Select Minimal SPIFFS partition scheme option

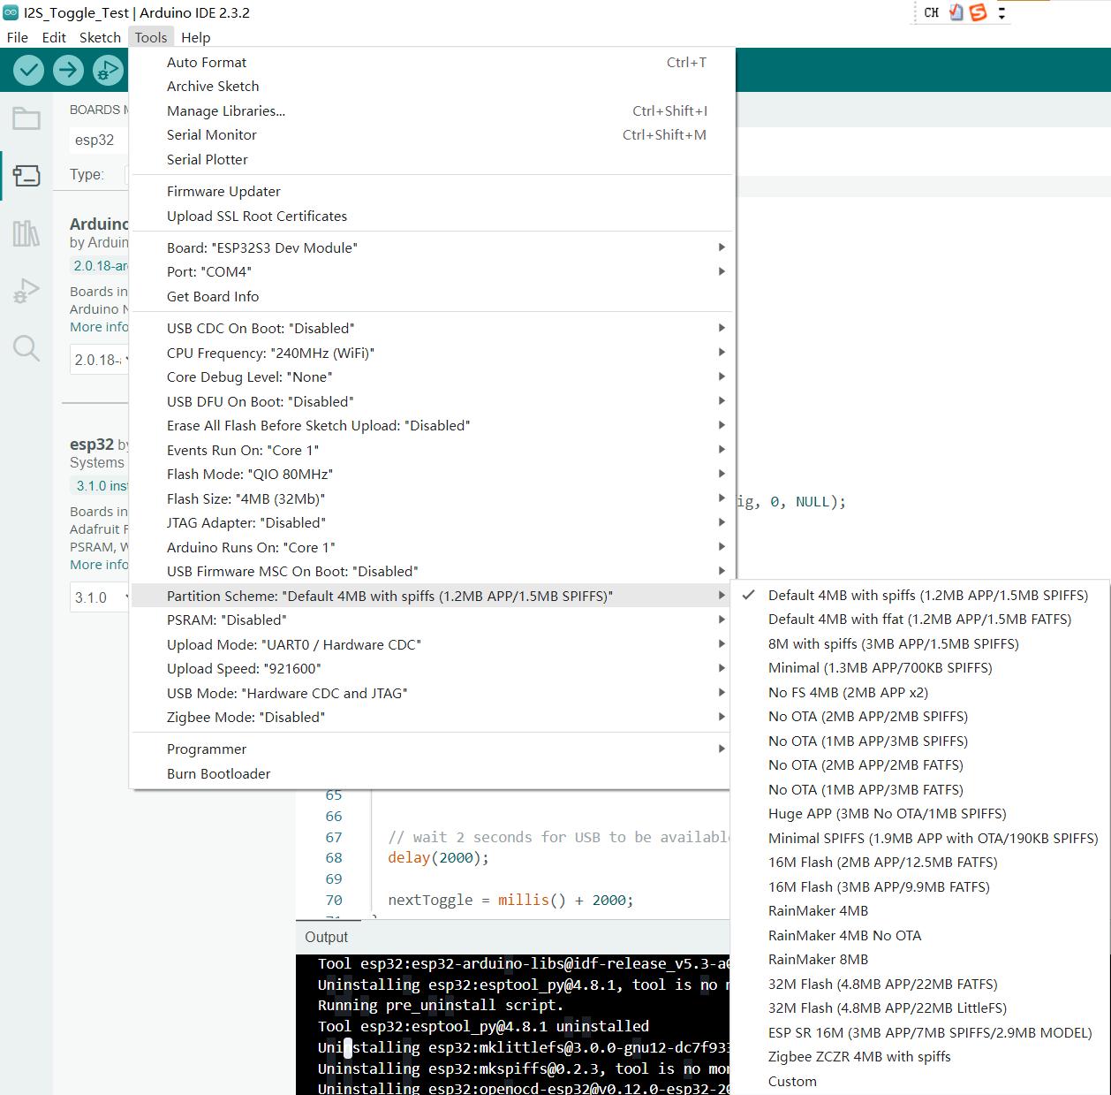coord(933,839)
